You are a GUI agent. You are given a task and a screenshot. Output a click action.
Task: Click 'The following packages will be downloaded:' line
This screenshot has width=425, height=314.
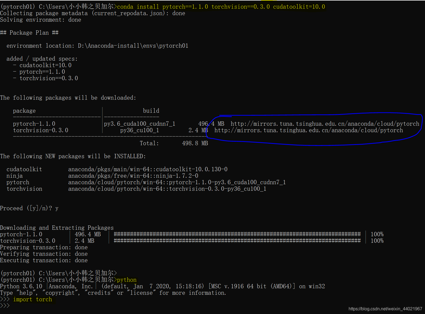[x=68, y=98]
